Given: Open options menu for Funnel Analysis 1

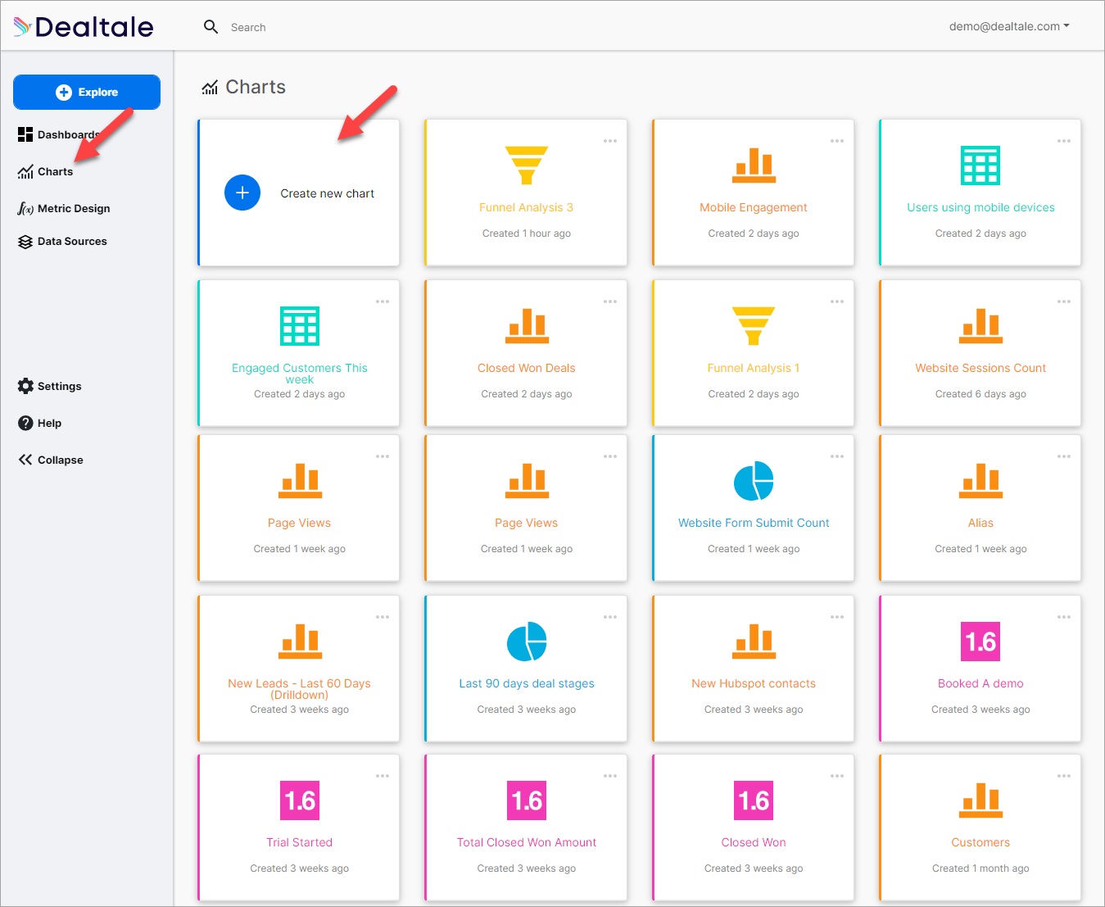Looking at the screenshot, I should [x=837, y=302].
